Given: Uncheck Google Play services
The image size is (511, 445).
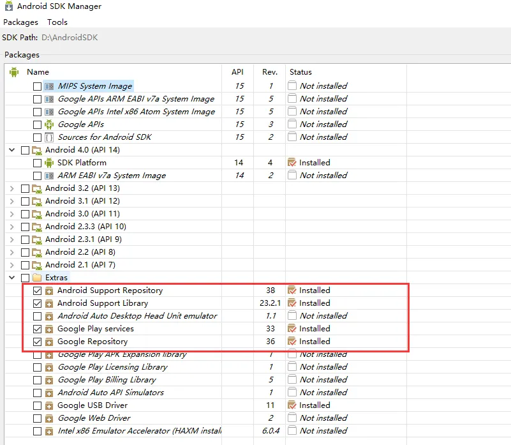Looking at the screenshot, I should pos(37,329).
